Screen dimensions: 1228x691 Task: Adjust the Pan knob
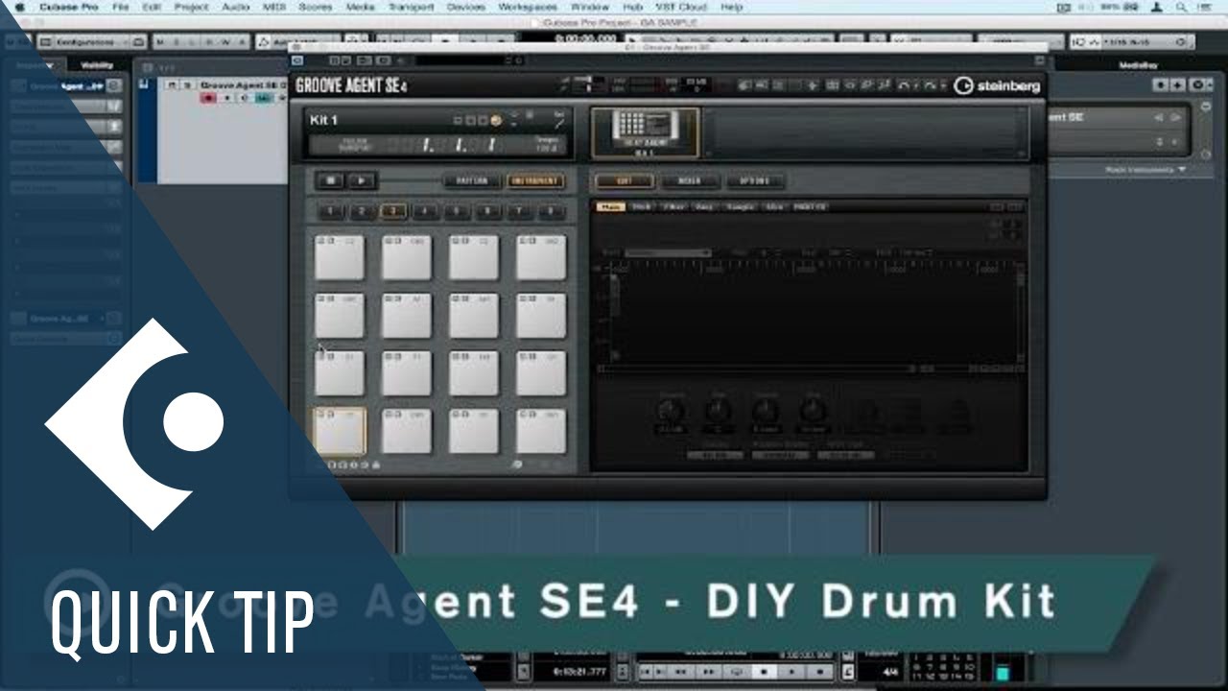coord(718,412)
